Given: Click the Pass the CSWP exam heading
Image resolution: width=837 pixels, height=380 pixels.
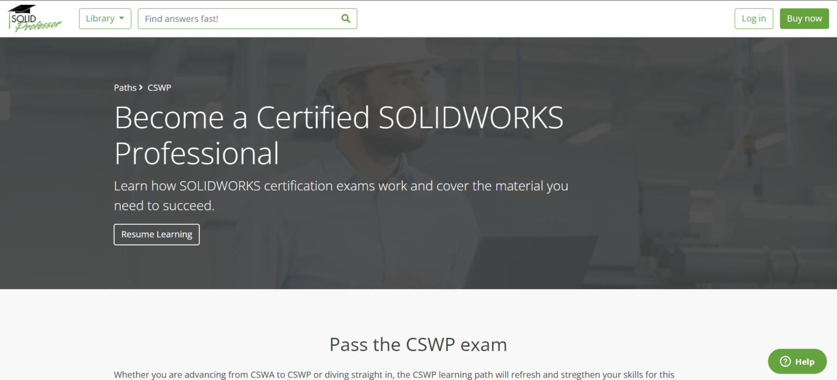Looking at the screenshot, I should [417, 345].
